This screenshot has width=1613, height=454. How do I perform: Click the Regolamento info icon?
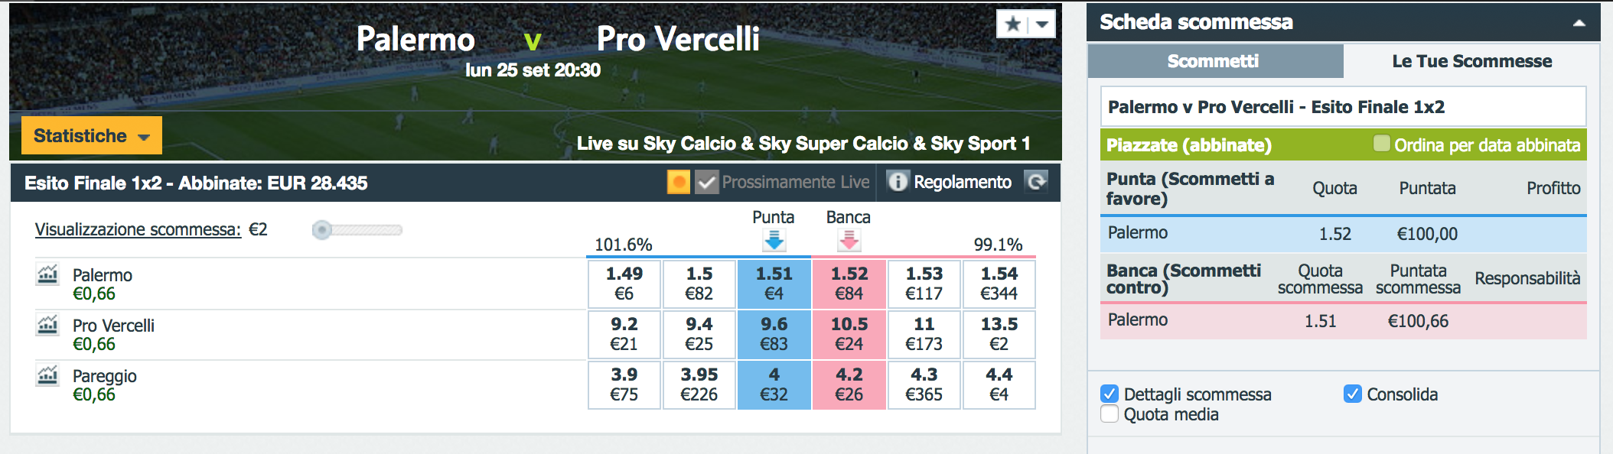pos(898,182)
